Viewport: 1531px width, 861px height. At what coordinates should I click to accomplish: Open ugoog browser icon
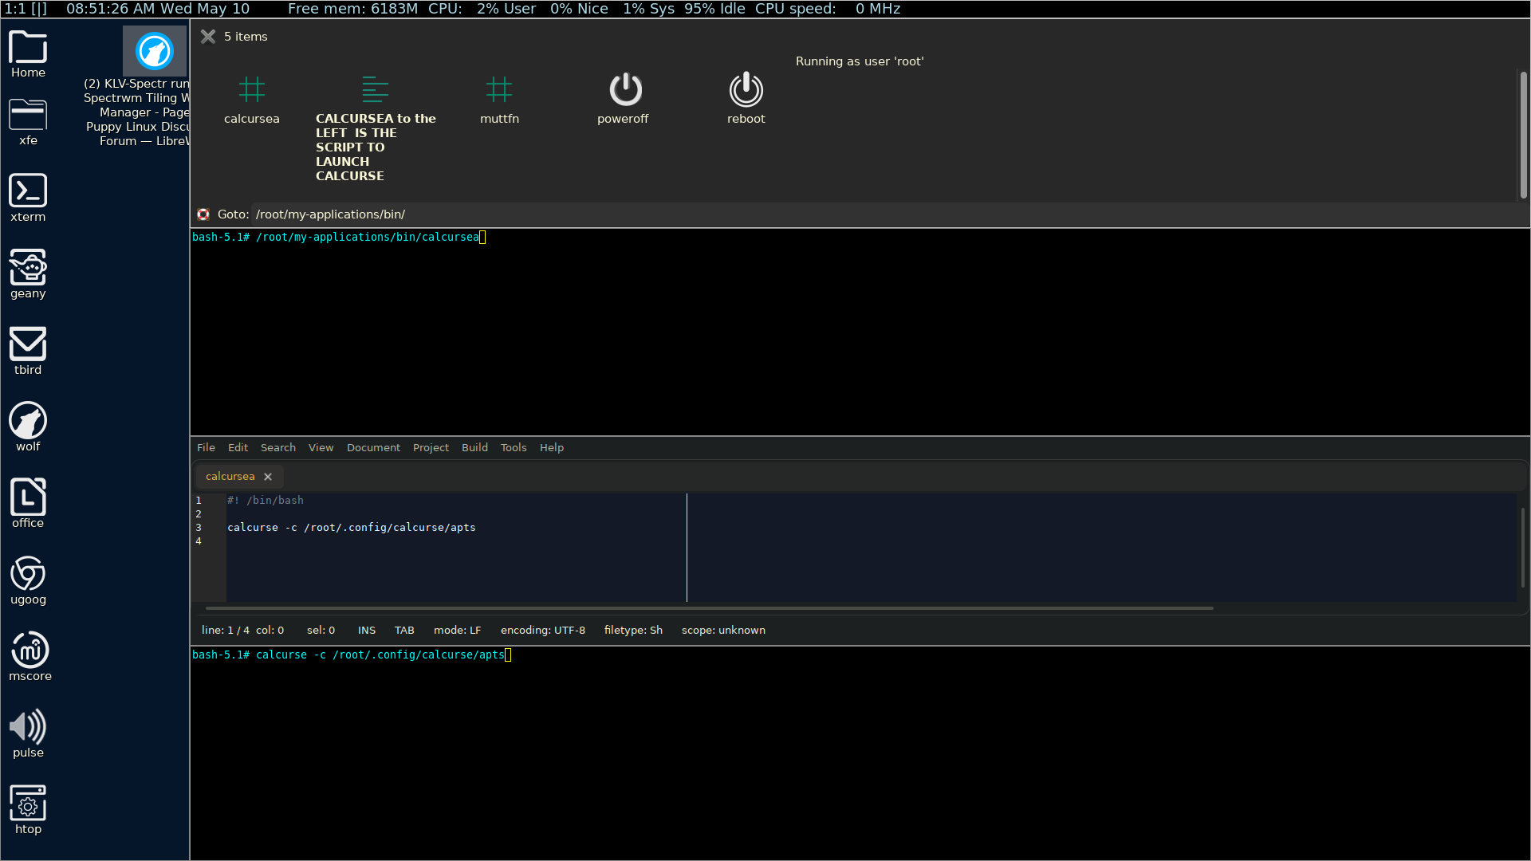pyautogui.click(x=28, y=575)
